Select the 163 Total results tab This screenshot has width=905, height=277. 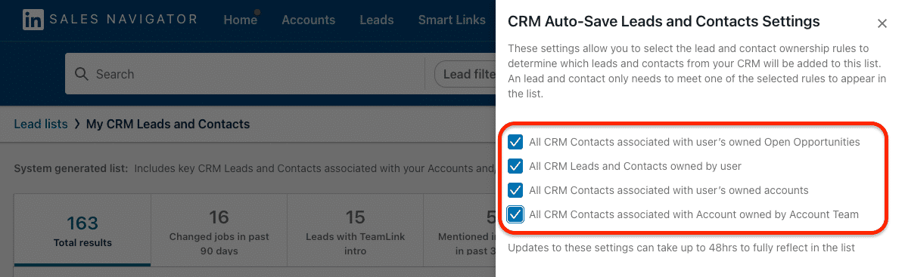82,230
